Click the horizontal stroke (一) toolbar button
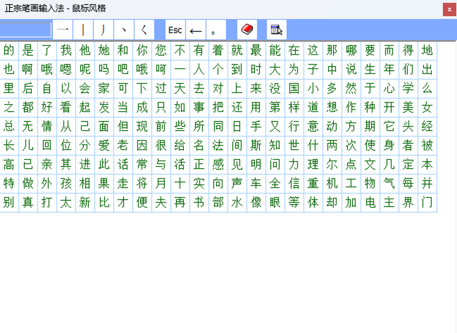 pos(62,30)
